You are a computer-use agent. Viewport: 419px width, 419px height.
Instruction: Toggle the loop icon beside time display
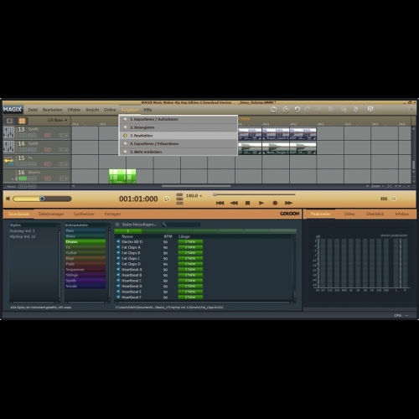pos(167,199)
